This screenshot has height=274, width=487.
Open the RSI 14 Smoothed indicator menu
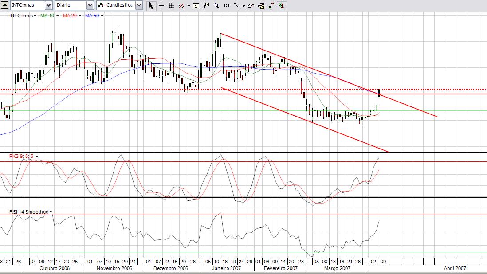click(x=31, y=212)
